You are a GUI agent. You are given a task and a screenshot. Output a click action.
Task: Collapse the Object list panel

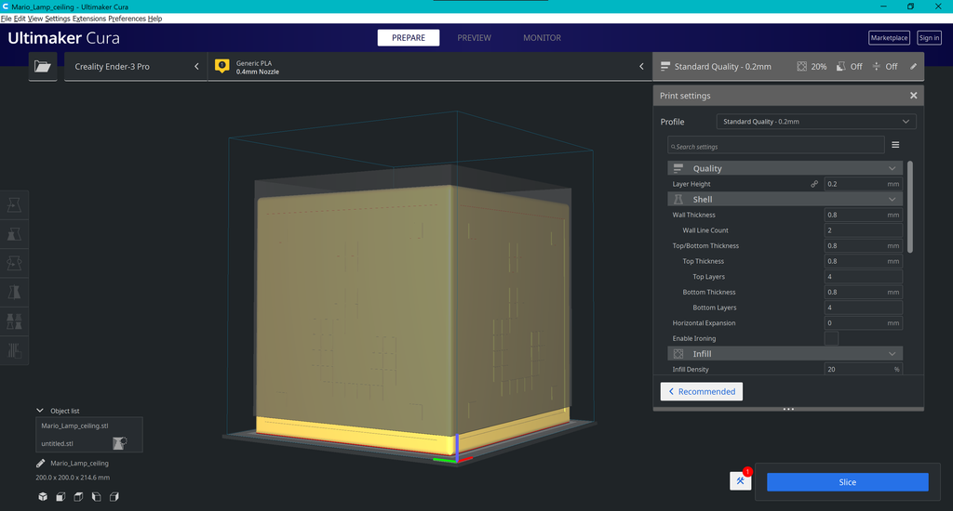[40, 410]
